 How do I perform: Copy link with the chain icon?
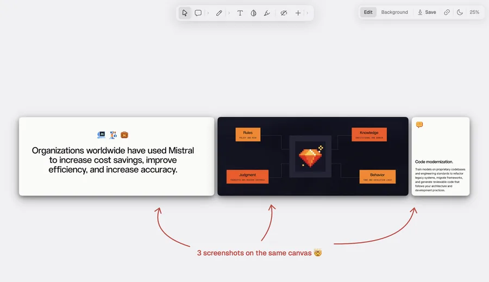(447, 12)
